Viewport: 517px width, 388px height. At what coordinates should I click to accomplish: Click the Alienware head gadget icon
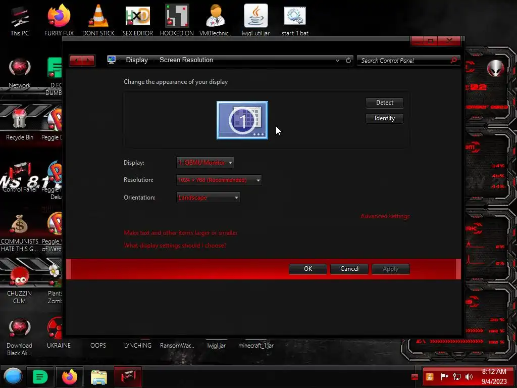[x=495, y=68]
